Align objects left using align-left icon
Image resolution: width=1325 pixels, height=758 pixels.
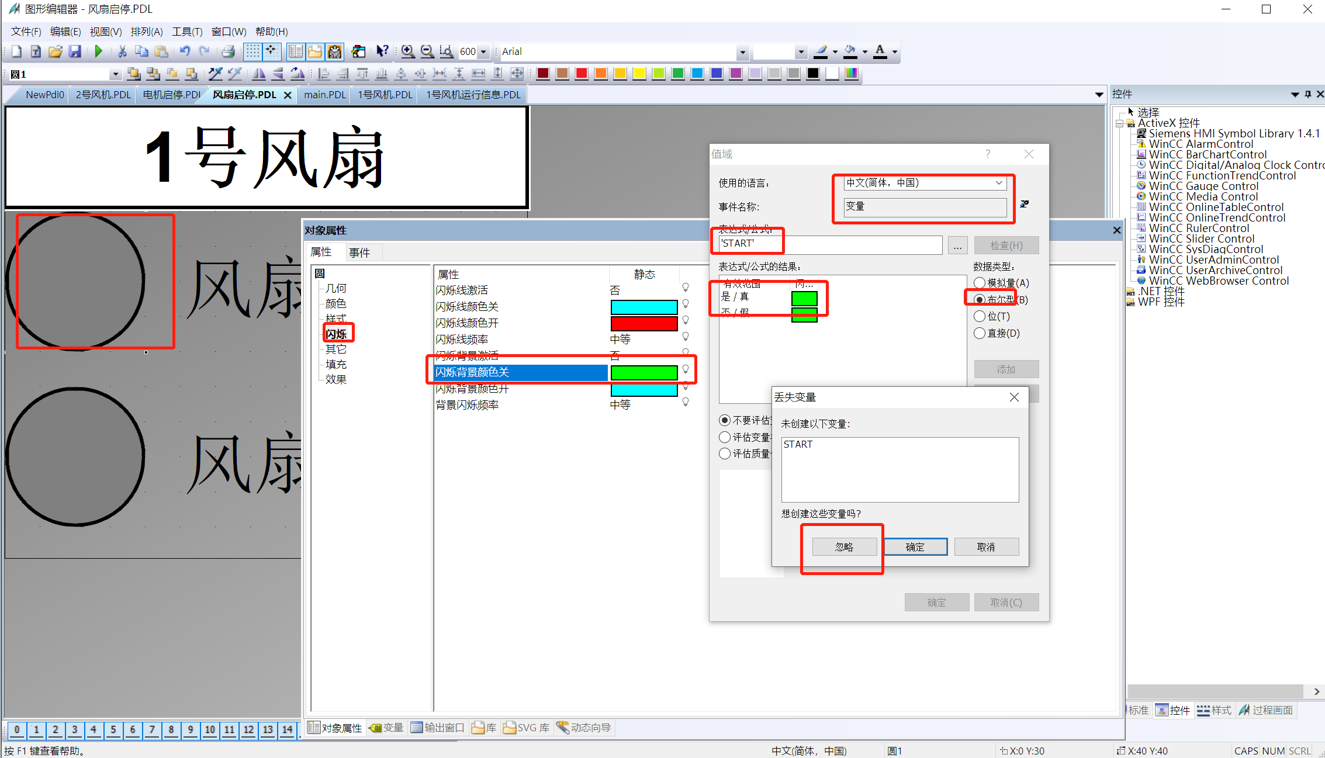(x=324, y=74)
